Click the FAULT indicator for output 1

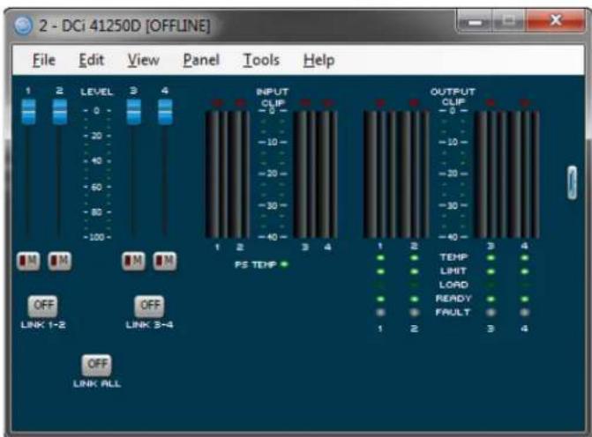[x=380, y=312]
